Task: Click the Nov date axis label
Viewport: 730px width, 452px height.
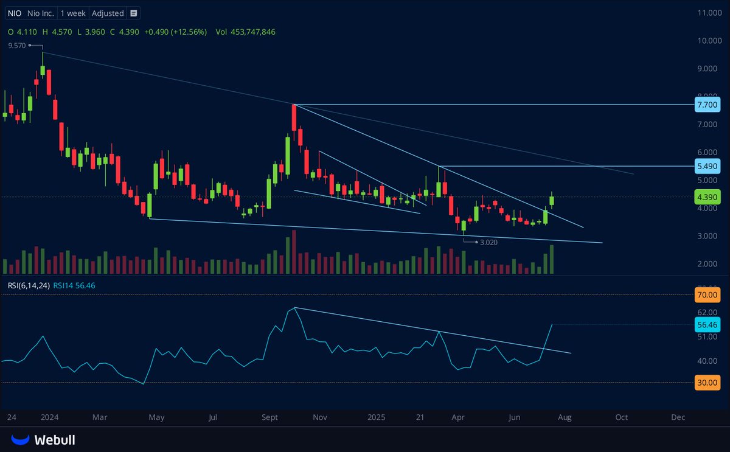Action: [x=320, y=418]
